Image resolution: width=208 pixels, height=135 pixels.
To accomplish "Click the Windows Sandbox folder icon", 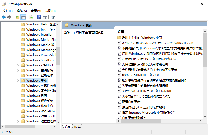I will click(x=23, y=60).
